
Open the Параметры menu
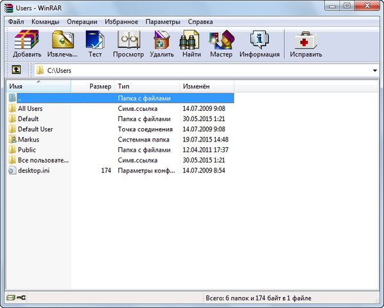coord(163,21)
